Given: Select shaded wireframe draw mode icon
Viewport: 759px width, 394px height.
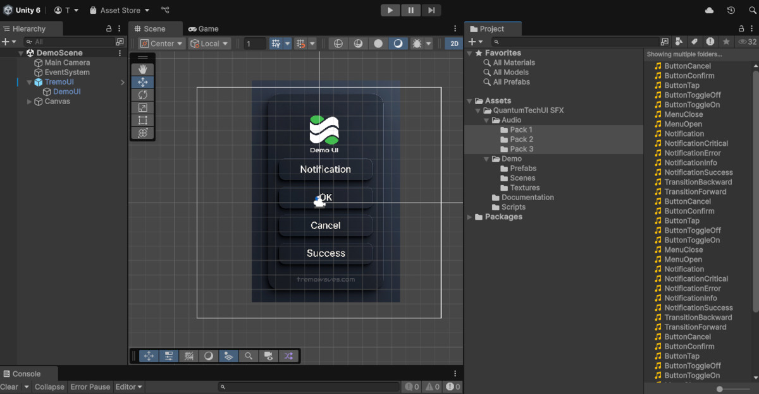Looking at the screenshot, I should point(358,44).
